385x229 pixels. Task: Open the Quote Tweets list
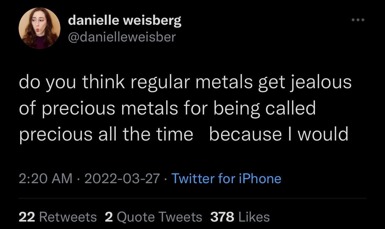point(159,217)
